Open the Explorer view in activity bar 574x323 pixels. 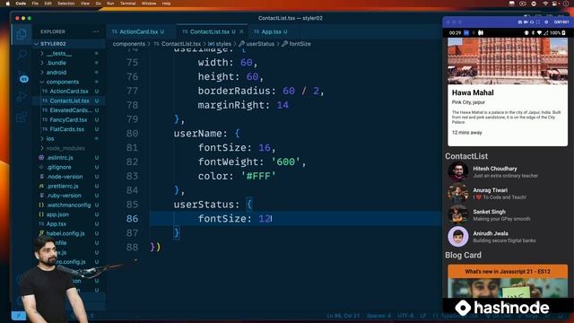point(22,34)
